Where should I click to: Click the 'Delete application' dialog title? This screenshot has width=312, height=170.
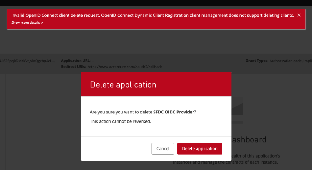123,85
